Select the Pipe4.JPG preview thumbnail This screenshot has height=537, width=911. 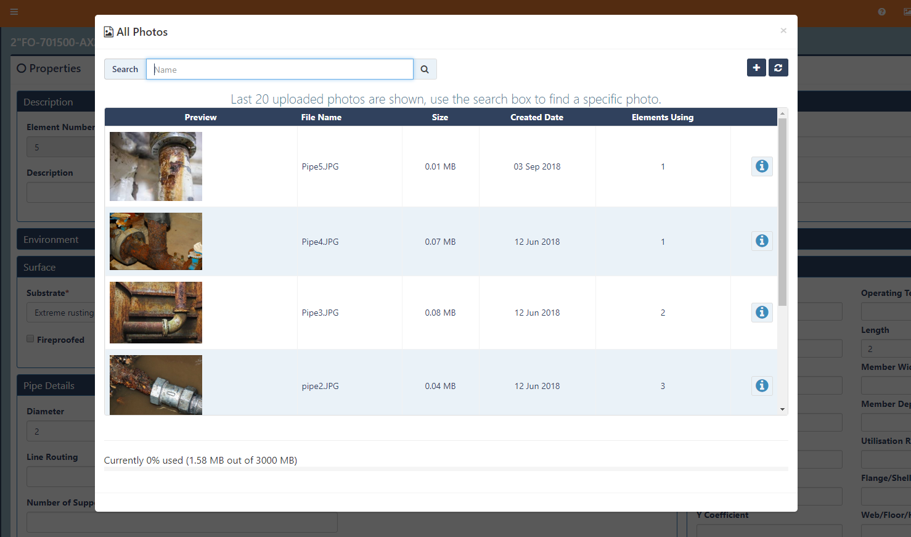(156, 242)
